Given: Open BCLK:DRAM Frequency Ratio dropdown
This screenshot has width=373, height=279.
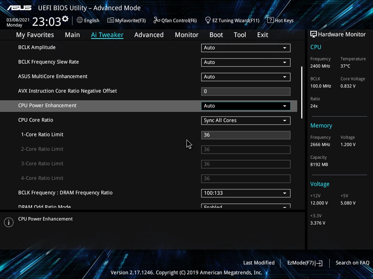Looking at the screenshot, I should click(246, 193).
